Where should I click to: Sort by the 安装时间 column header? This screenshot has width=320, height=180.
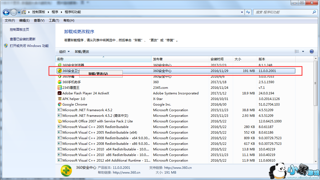[221, 59]
